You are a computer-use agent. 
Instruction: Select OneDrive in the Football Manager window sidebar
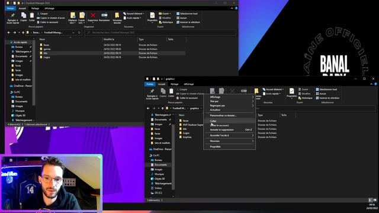pyautogui.click(x=21, y=86)
